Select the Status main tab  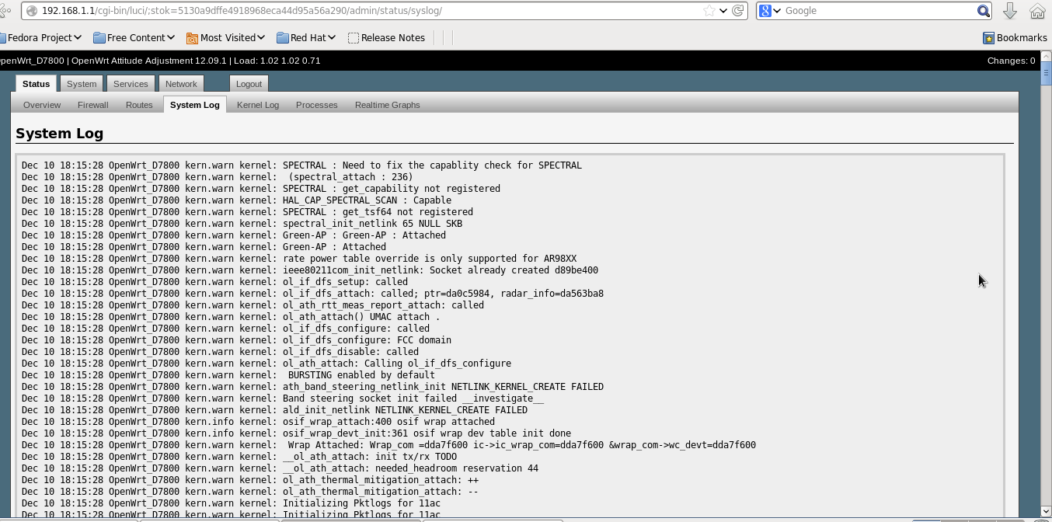pos(36,84)
